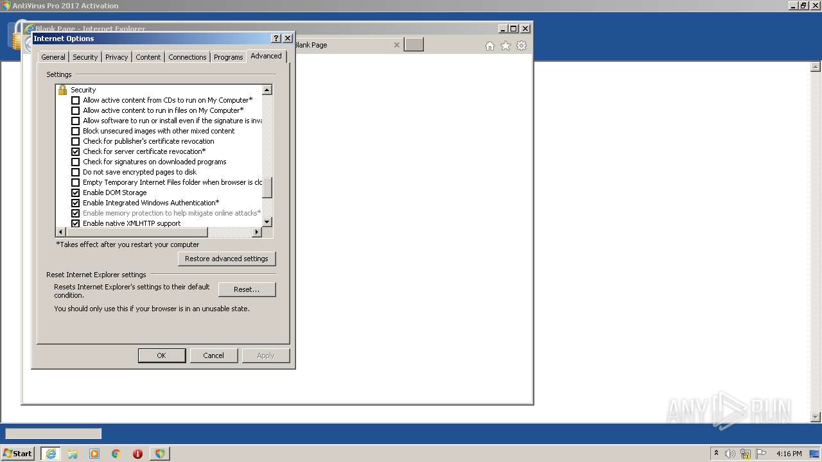
Task: Click the clock showing 4:16 PM
Action: click(x=789, y=454)
